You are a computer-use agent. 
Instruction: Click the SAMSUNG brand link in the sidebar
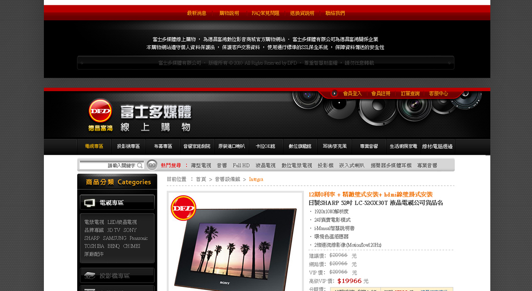[115, 238]
